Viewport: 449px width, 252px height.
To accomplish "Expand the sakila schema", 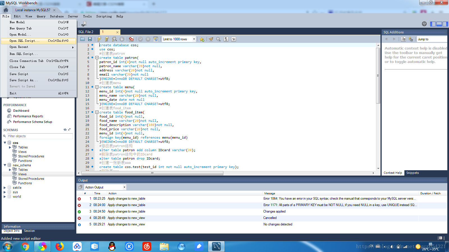I will click(x=5, y=188).
